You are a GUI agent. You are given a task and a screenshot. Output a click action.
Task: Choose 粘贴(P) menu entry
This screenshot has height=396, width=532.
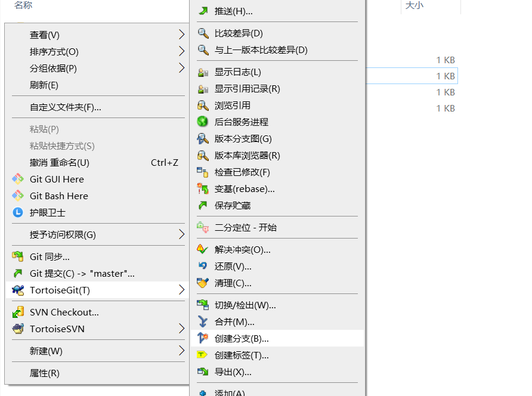tap(98, 129)
